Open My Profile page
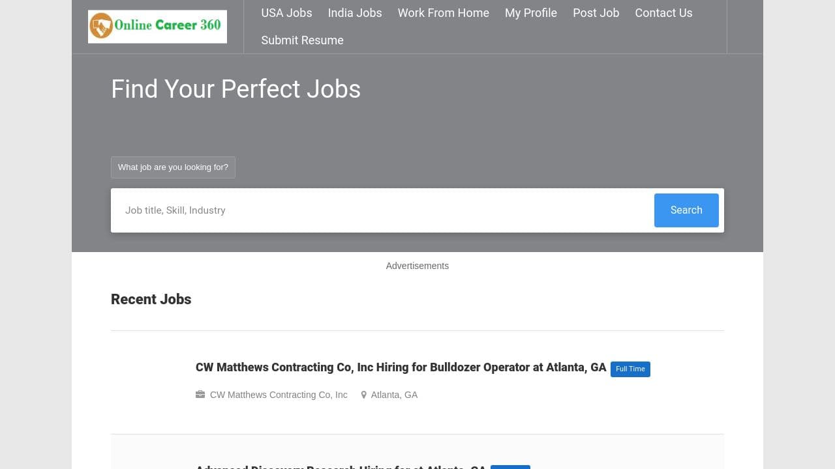835x469 pixels. pos(530,13)
